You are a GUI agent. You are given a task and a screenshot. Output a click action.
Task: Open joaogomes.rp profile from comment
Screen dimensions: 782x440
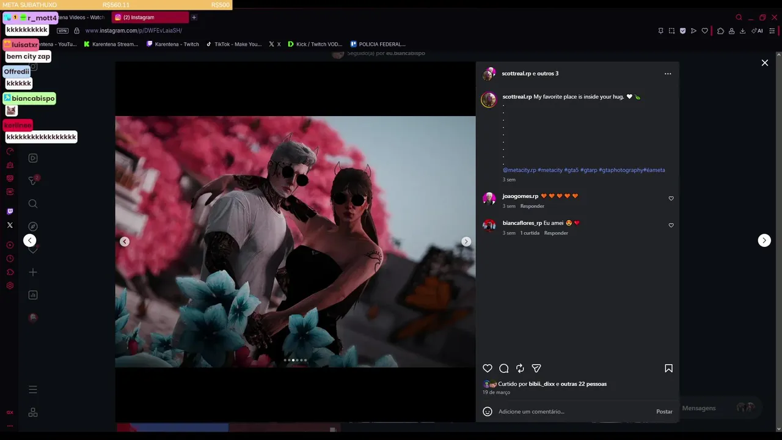(521, 196)
